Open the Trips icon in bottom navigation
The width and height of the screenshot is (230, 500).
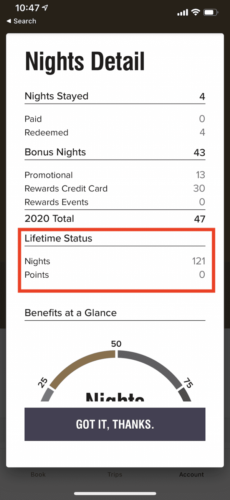[115, 475]
